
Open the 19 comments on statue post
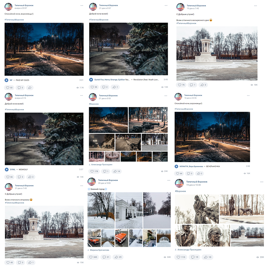pyautogui.click(x=194, y=257)
